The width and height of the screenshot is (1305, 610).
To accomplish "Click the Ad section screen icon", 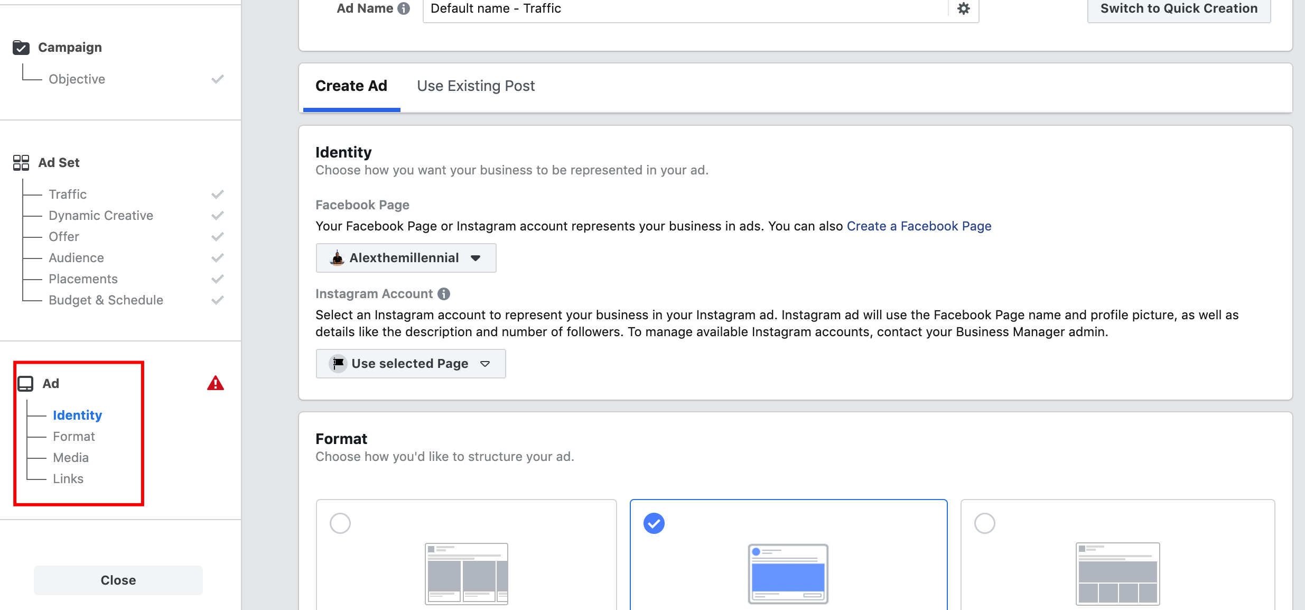I will [25, 383].
